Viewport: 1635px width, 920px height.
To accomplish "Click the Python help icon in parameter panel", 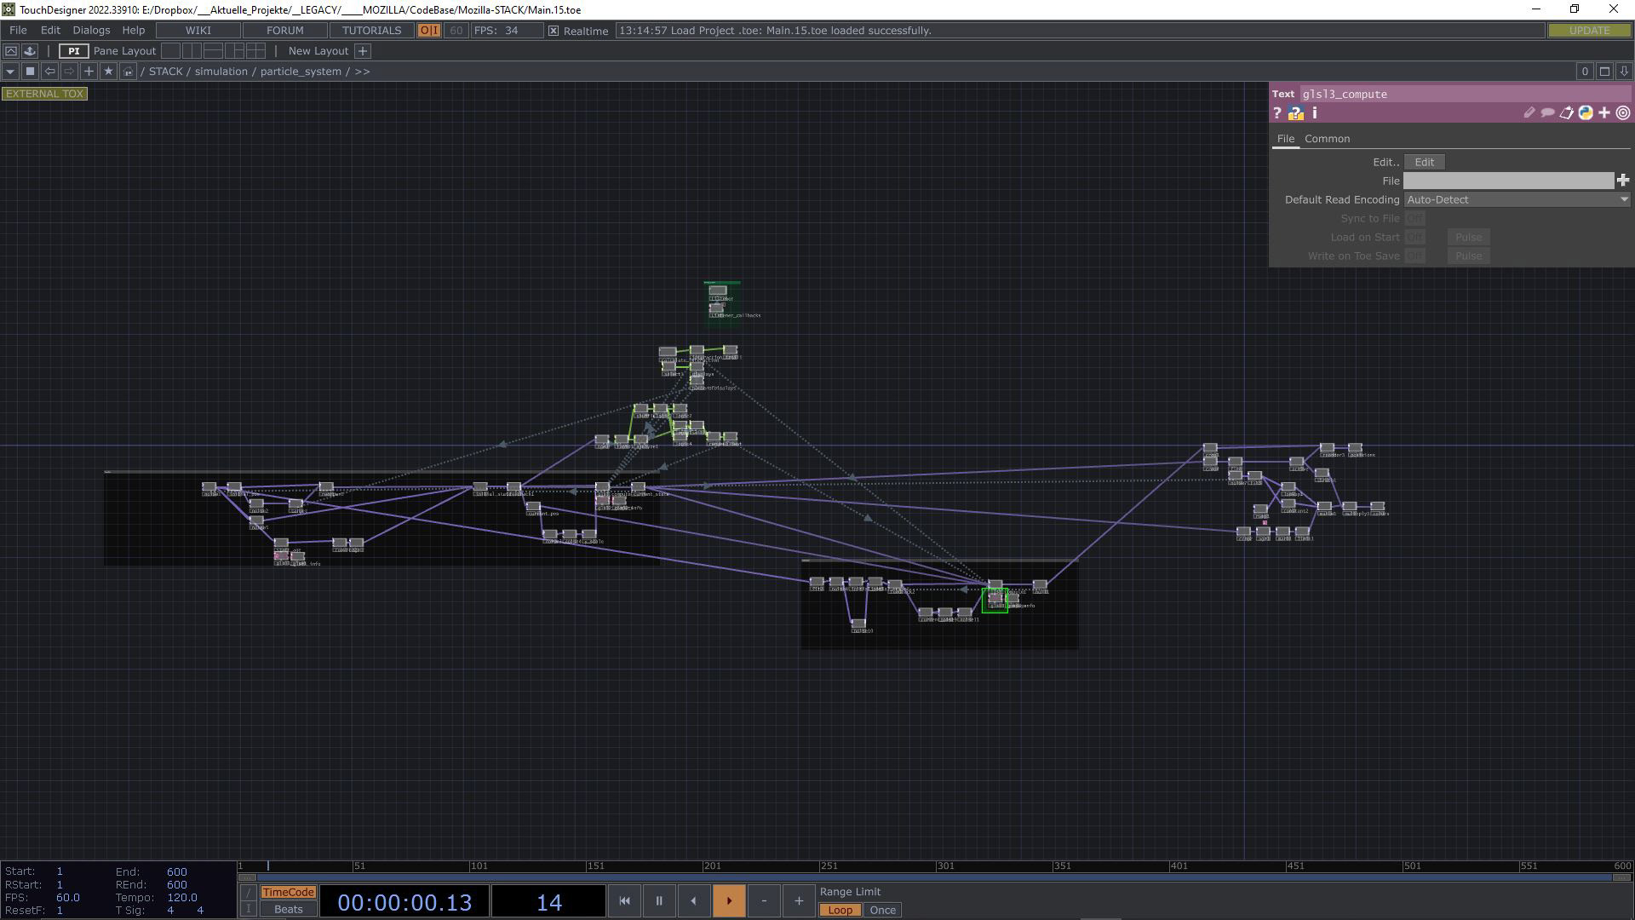I will pyautogui.click(x=1295, y=113).
